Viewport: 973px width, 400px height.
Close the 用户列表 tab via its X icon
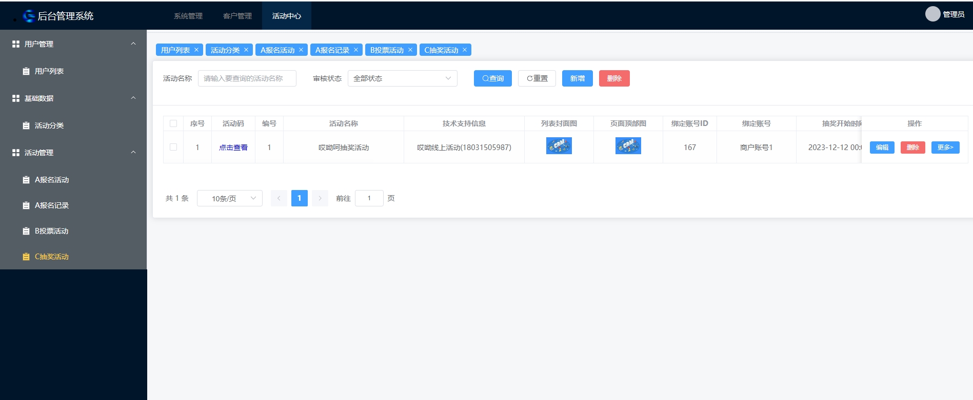[196, 50]
